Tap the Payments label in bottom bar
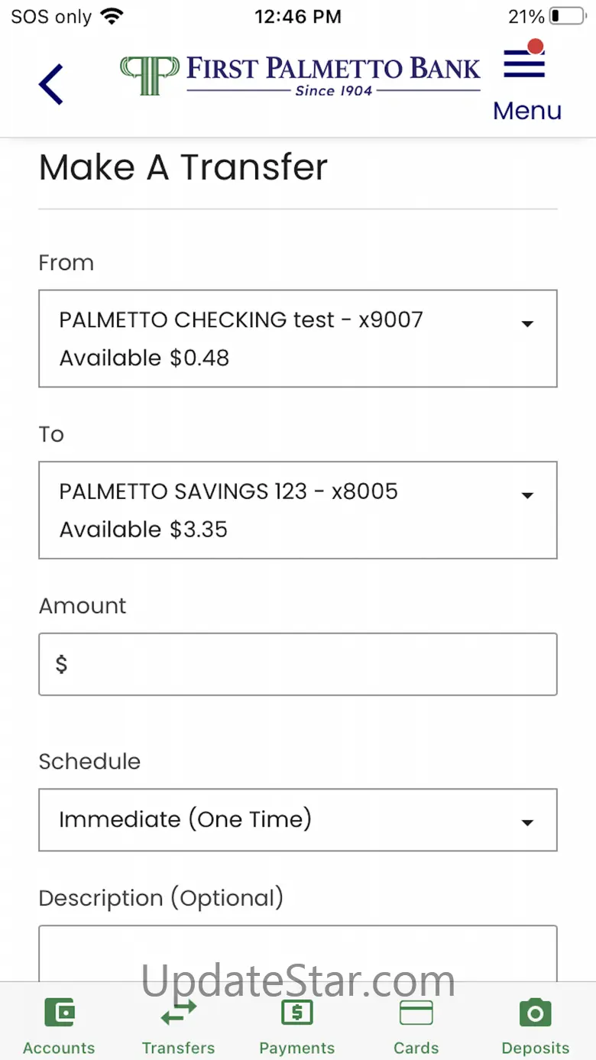596x1060 pixels. [x=297, y=1048]
